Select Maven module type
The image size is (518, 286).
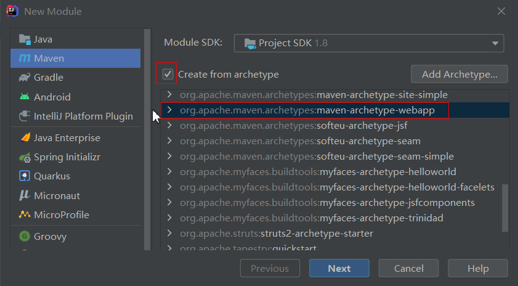pyautogui.click(x=75, y=58)
